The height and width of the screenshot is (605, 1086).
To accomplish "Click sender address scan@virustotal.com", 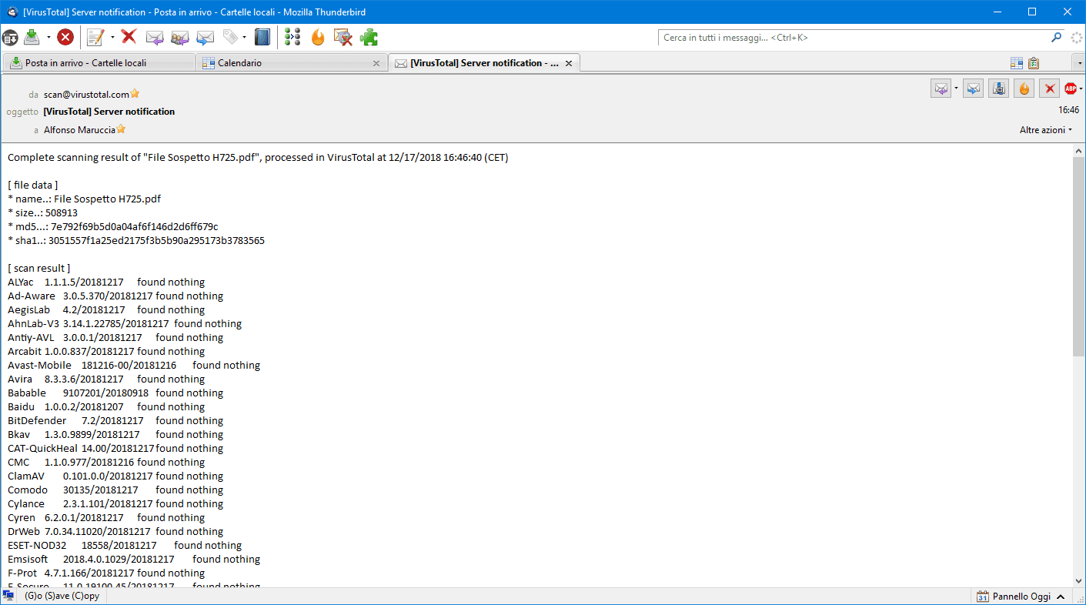I will click(x=86, y=95).
